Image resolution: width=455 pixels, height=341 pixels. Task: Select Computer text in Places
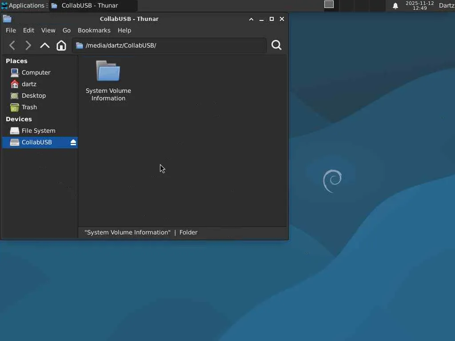click(x=36, y=72)
